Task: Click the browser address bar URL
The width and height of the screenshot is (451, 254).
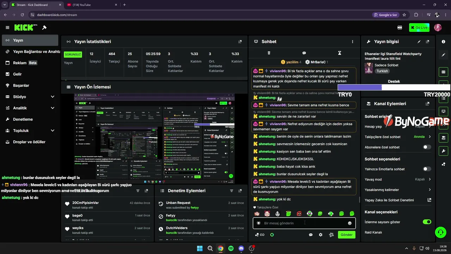Action: pyautogui.click(x=57, y=15)
